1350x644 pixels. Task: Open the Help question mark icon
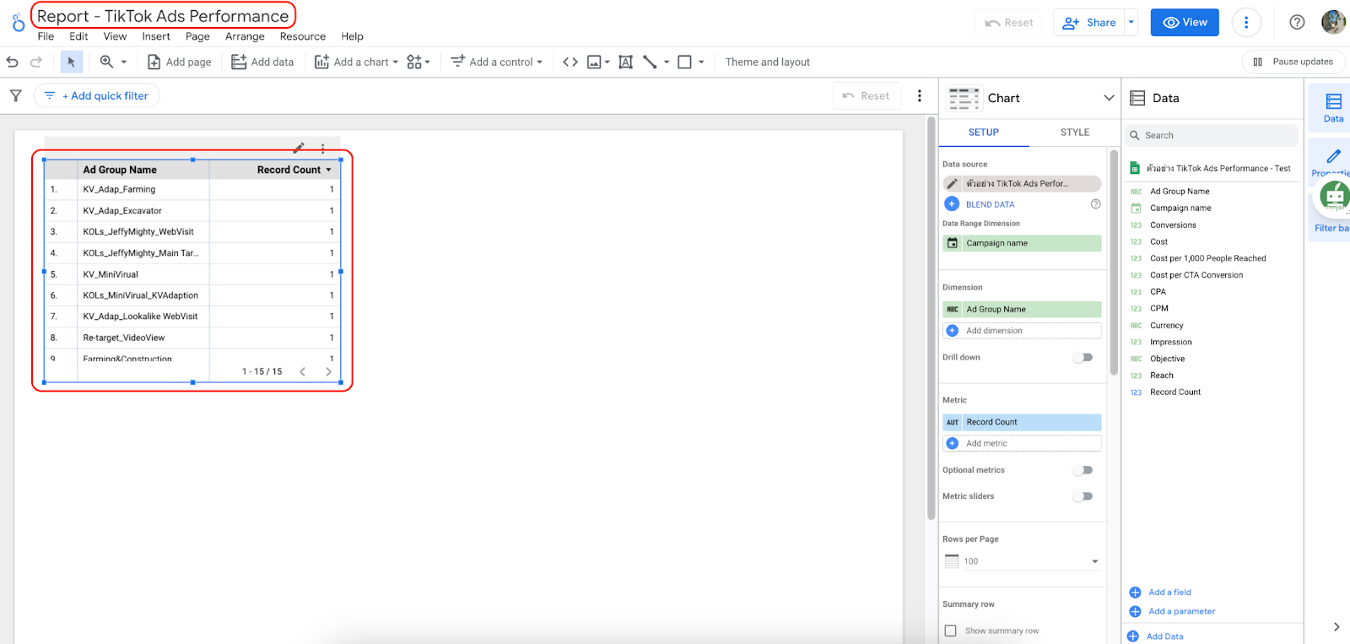[1297, 23]
